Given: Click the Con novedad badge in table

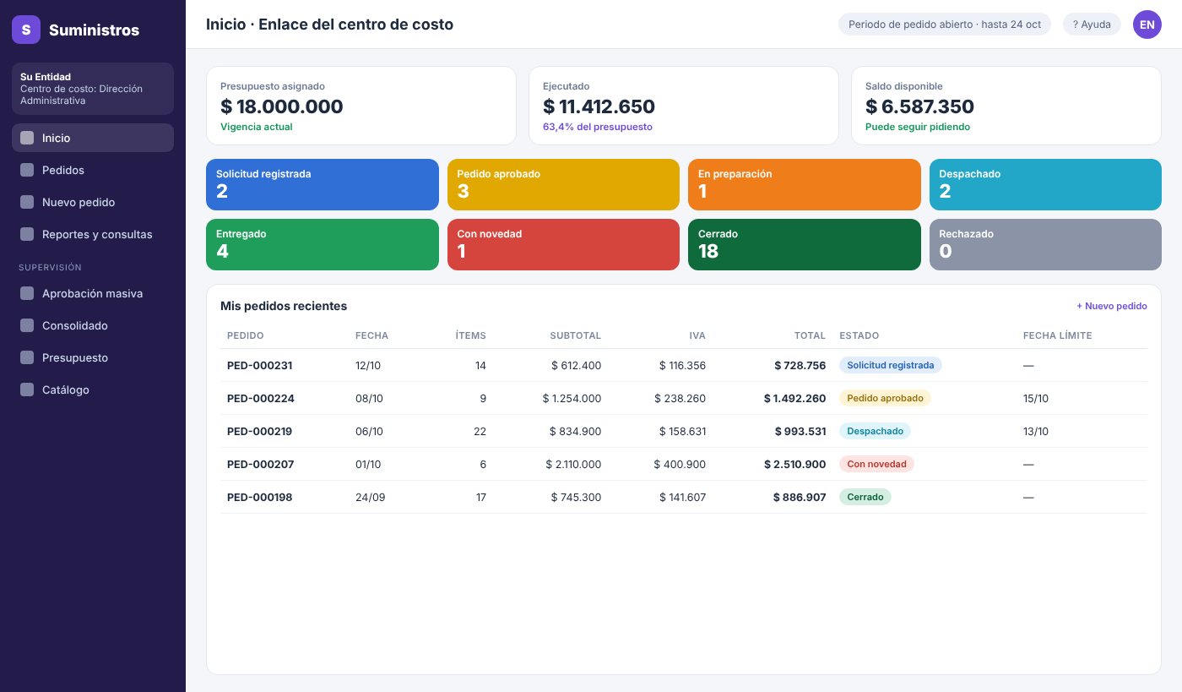Looking at the screenshot, I should [876, 464].
